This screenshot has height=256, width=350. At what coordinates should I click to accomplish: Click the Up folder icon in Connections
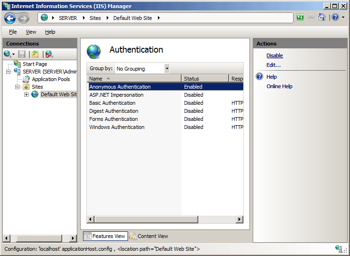(x=35, y=54)
